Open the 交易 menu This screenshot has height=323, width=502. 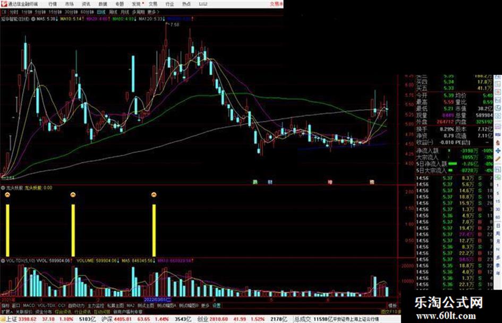click(153, 4)
